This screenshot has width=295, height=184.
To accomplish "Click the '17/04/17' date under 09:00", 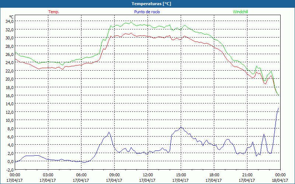I will (114, 180).
